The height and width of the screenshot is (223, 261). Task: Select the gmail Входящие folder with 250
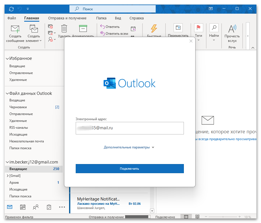tap(34, 169)
